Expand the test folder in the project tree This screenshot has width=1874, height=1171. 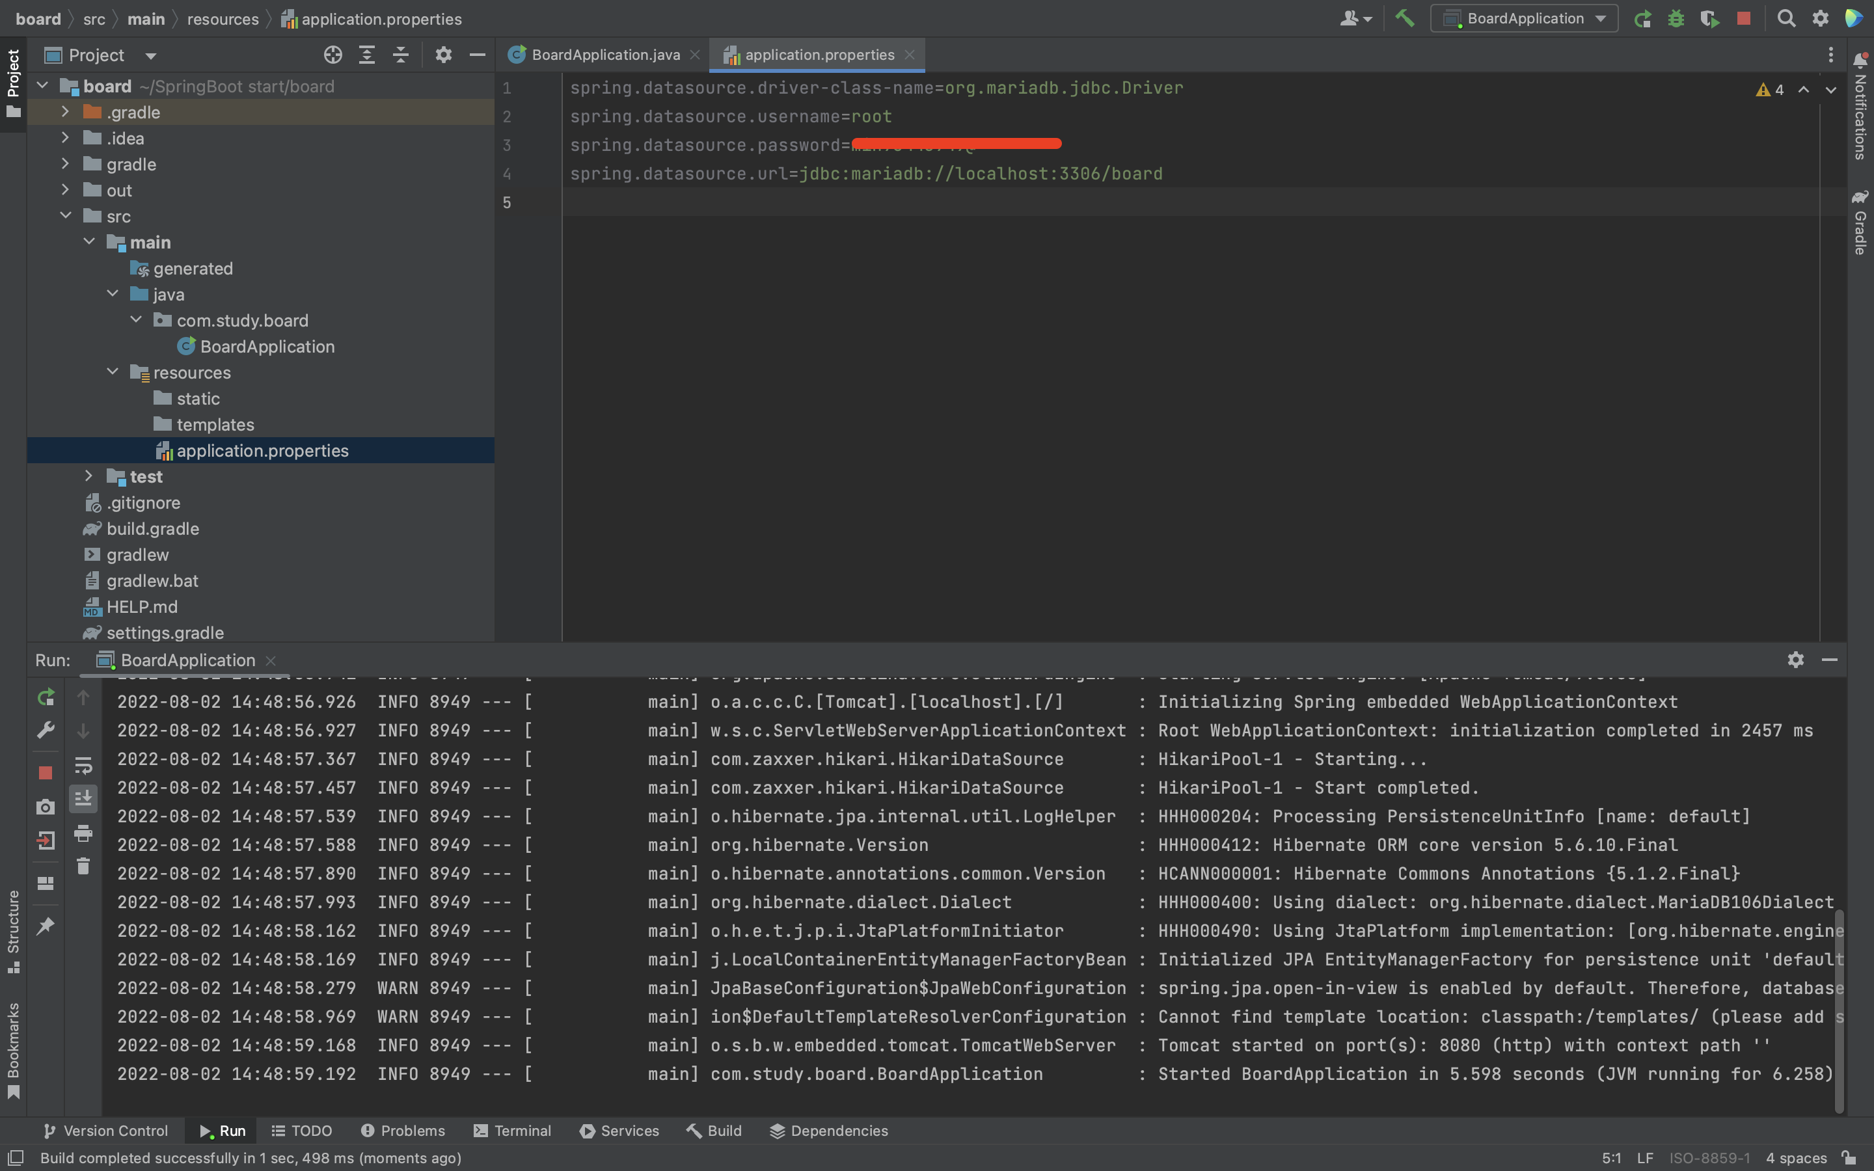point(88,476)
